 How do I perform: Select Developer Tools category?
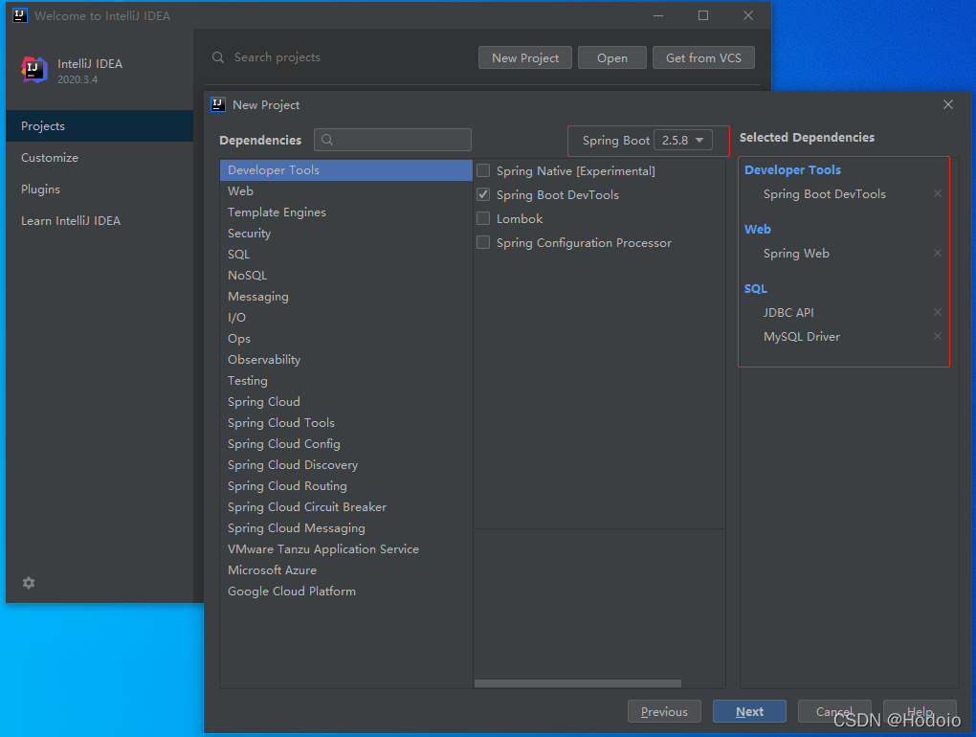pos(346,170)
